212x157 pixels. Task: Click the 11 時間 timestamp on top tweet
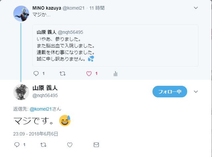coord(96,8)
